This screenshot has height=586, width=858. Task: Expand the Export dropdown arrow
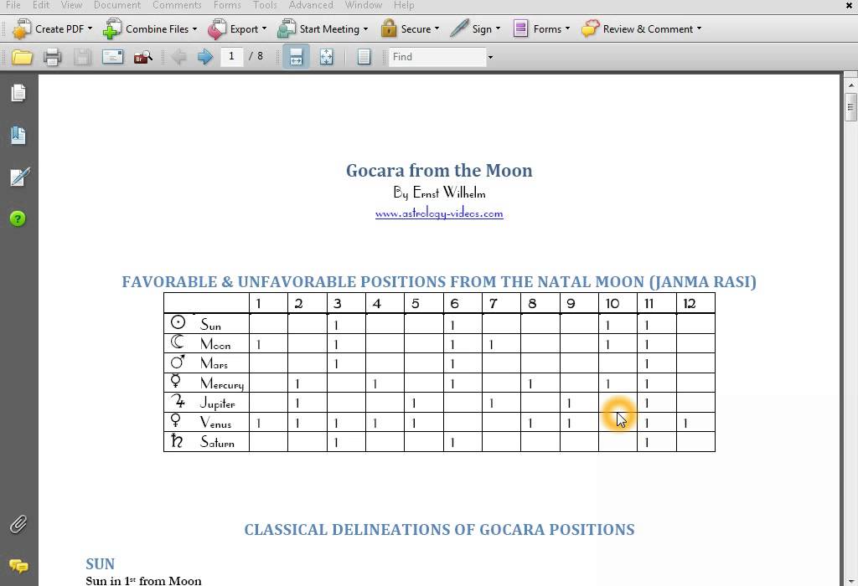tap(264, 28)
